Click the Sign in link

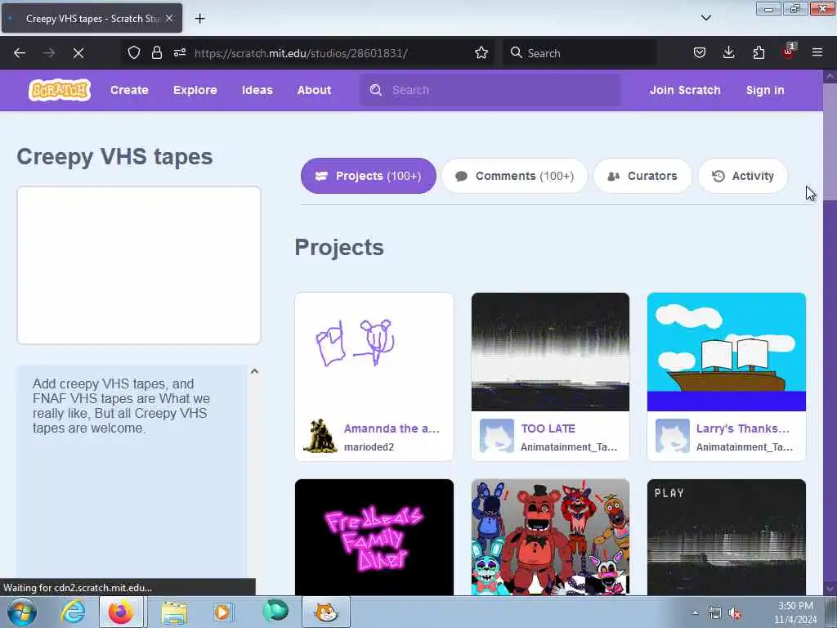tap(765, 90)
